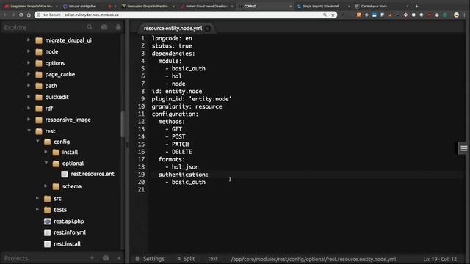
Task: Click the camera icon in the Explore header
Action: (104, 27)
